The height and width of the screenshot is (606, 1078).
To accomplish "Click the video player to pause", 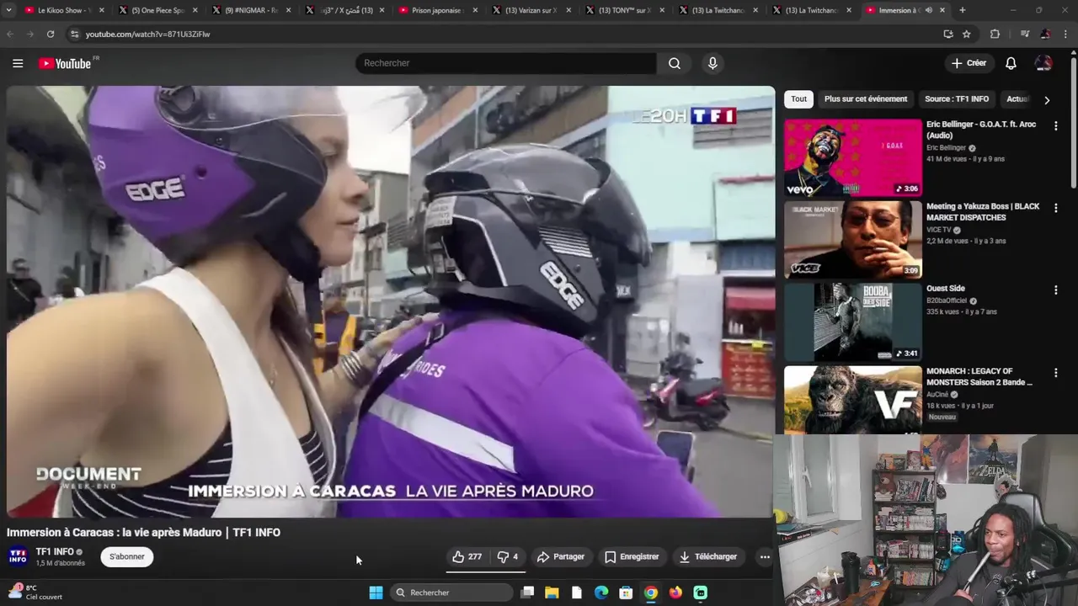I will tap(391, 301).
